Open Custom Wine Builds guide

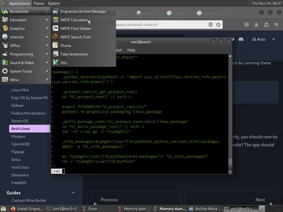click(x=29, y=200)
